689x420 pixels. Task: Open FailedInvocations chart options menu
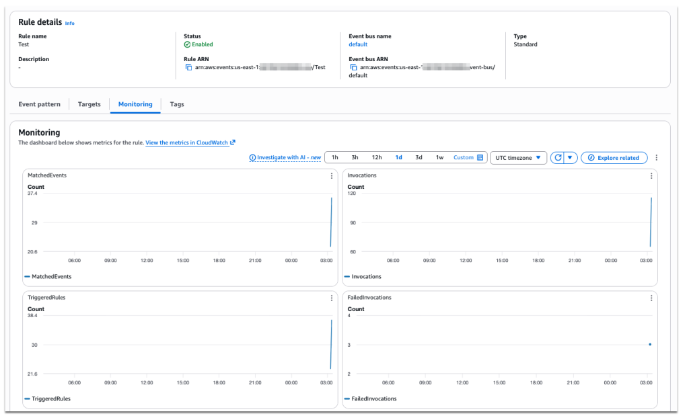(x=651, y=298)
